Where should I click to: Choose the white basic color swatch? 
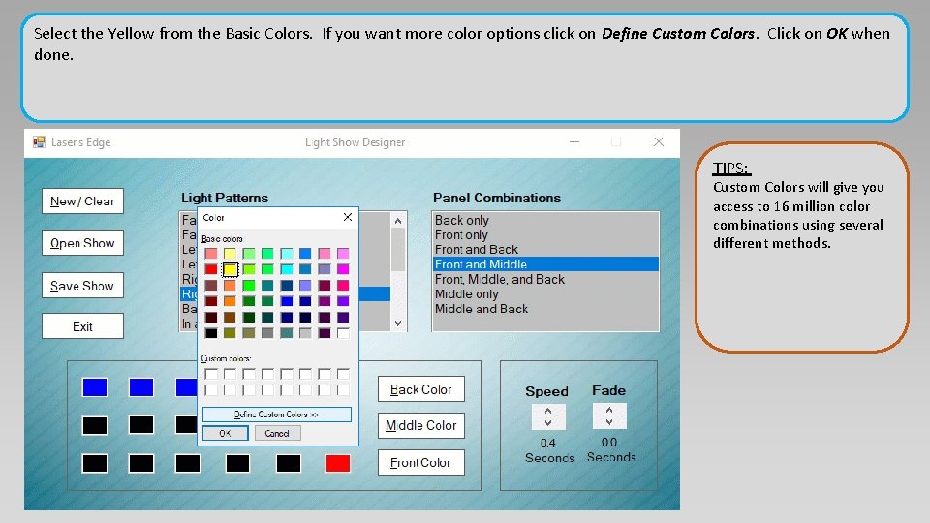pos(343,333)
